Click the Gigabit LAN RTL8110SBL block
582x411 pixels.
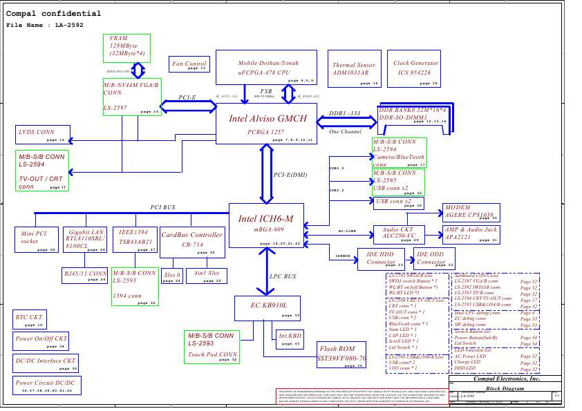[x=85, y=240]
